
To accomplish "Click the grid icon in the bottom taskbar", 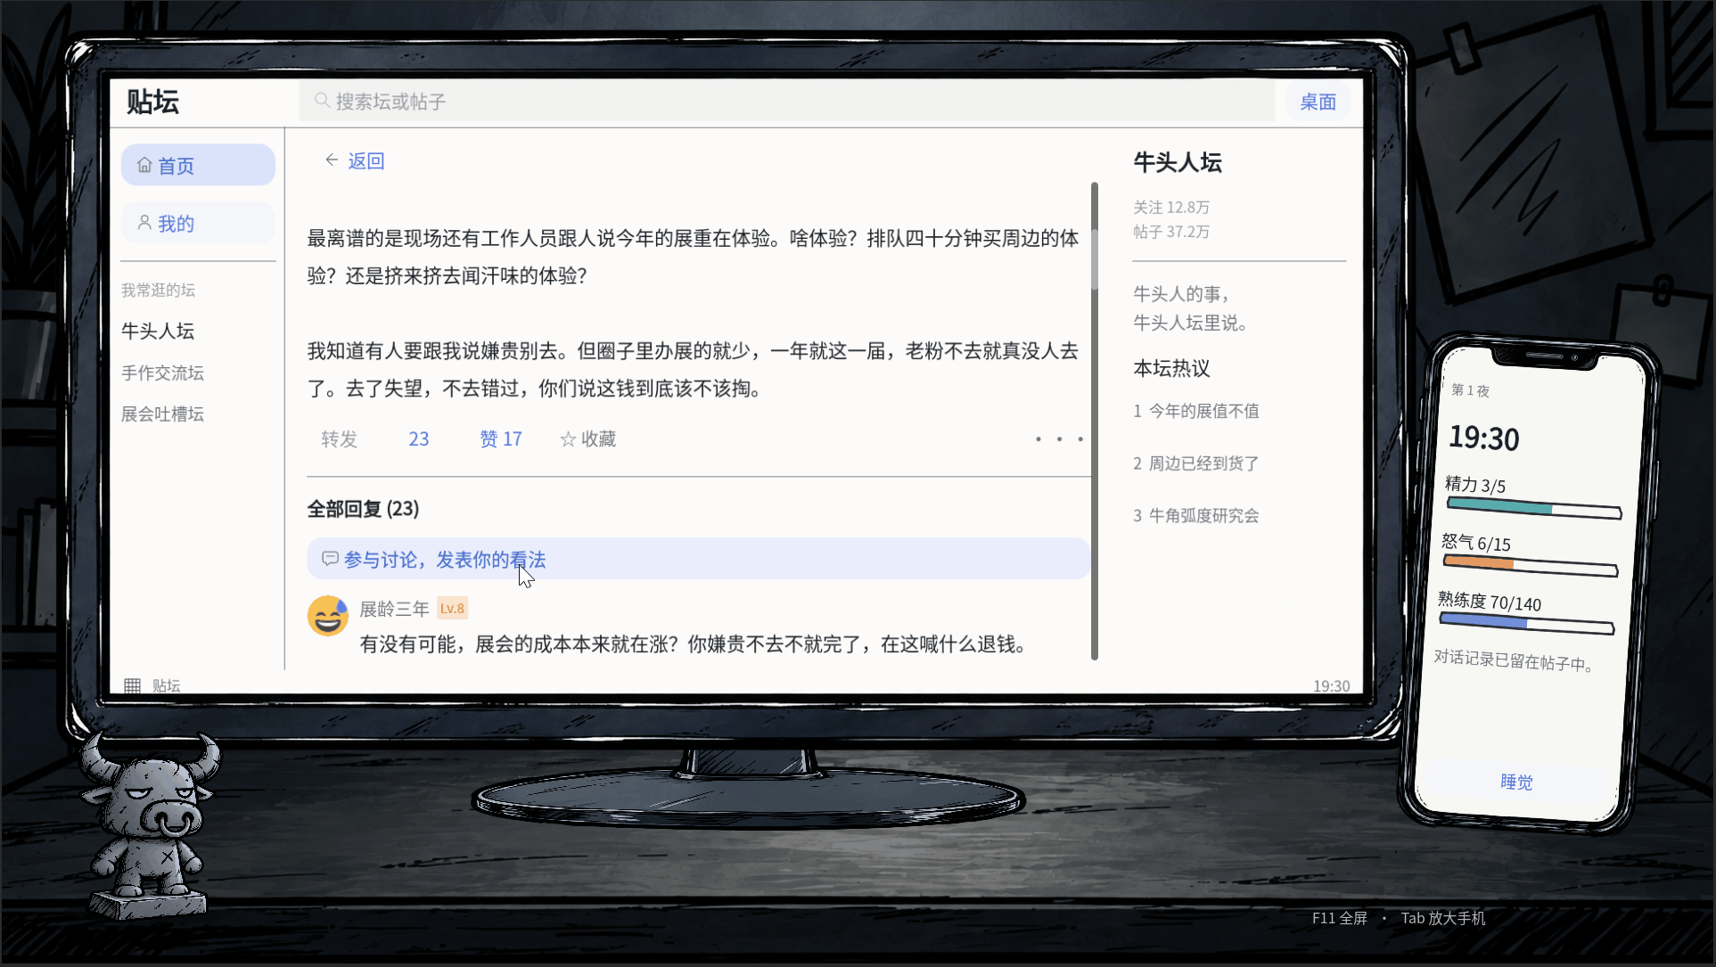I will click(132, 685).
